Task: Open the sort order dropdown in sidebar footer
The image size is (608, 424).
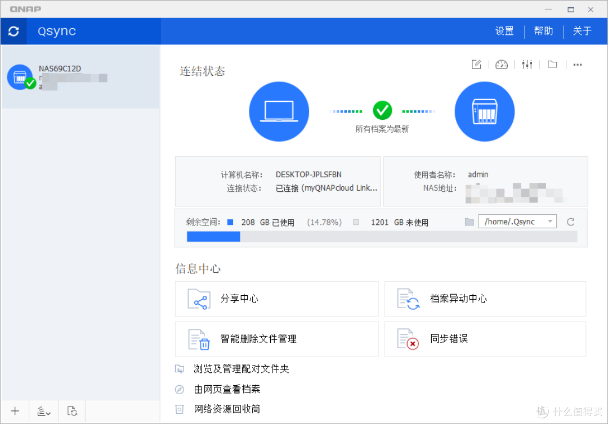Action: pos(43,411)
